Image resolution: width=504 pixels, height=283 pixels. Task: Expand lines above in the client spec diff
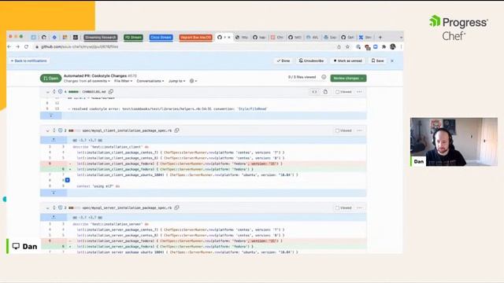(54, 140)
